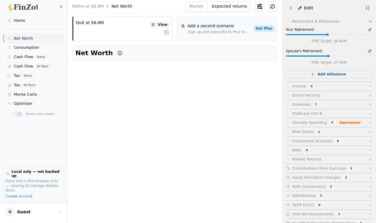Select Net Worth in the sidebar
The width and height of the screenshot is (376, 223).
coord(33,38)
